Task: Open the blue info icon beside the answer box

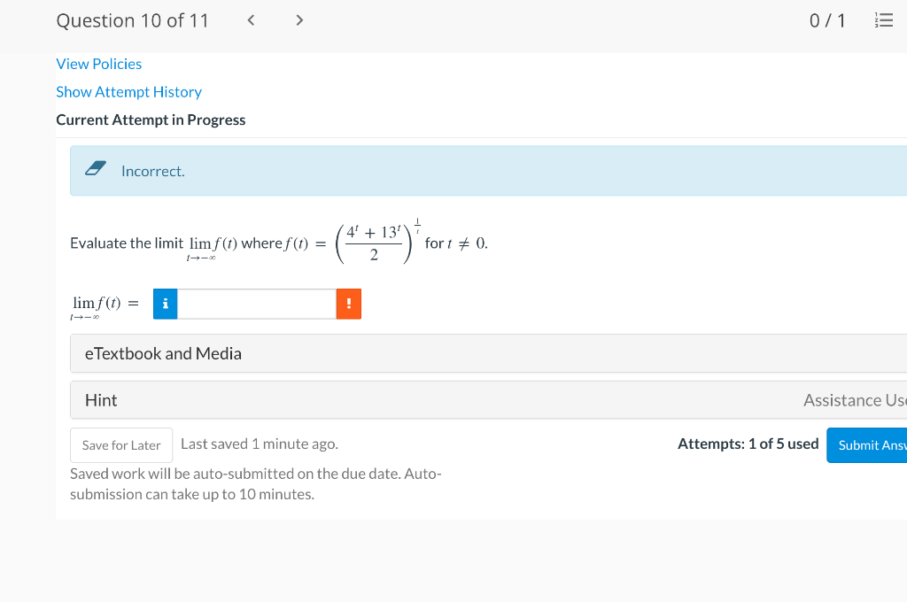Action: 165,303
